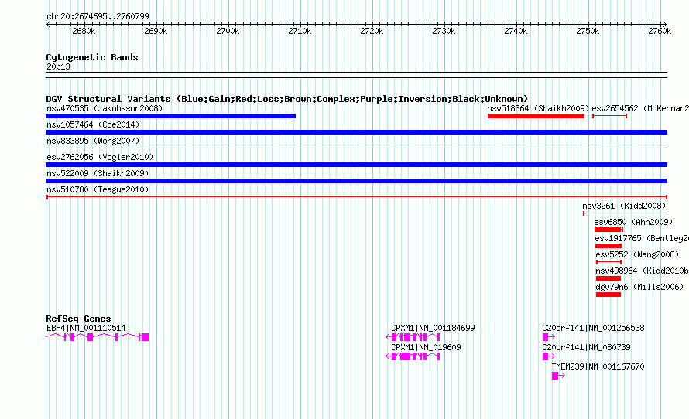Image resolution: width=689 pixels, height=419 pixels.
Task: Select the 2720k ruler label
Action: coord(372,31)
